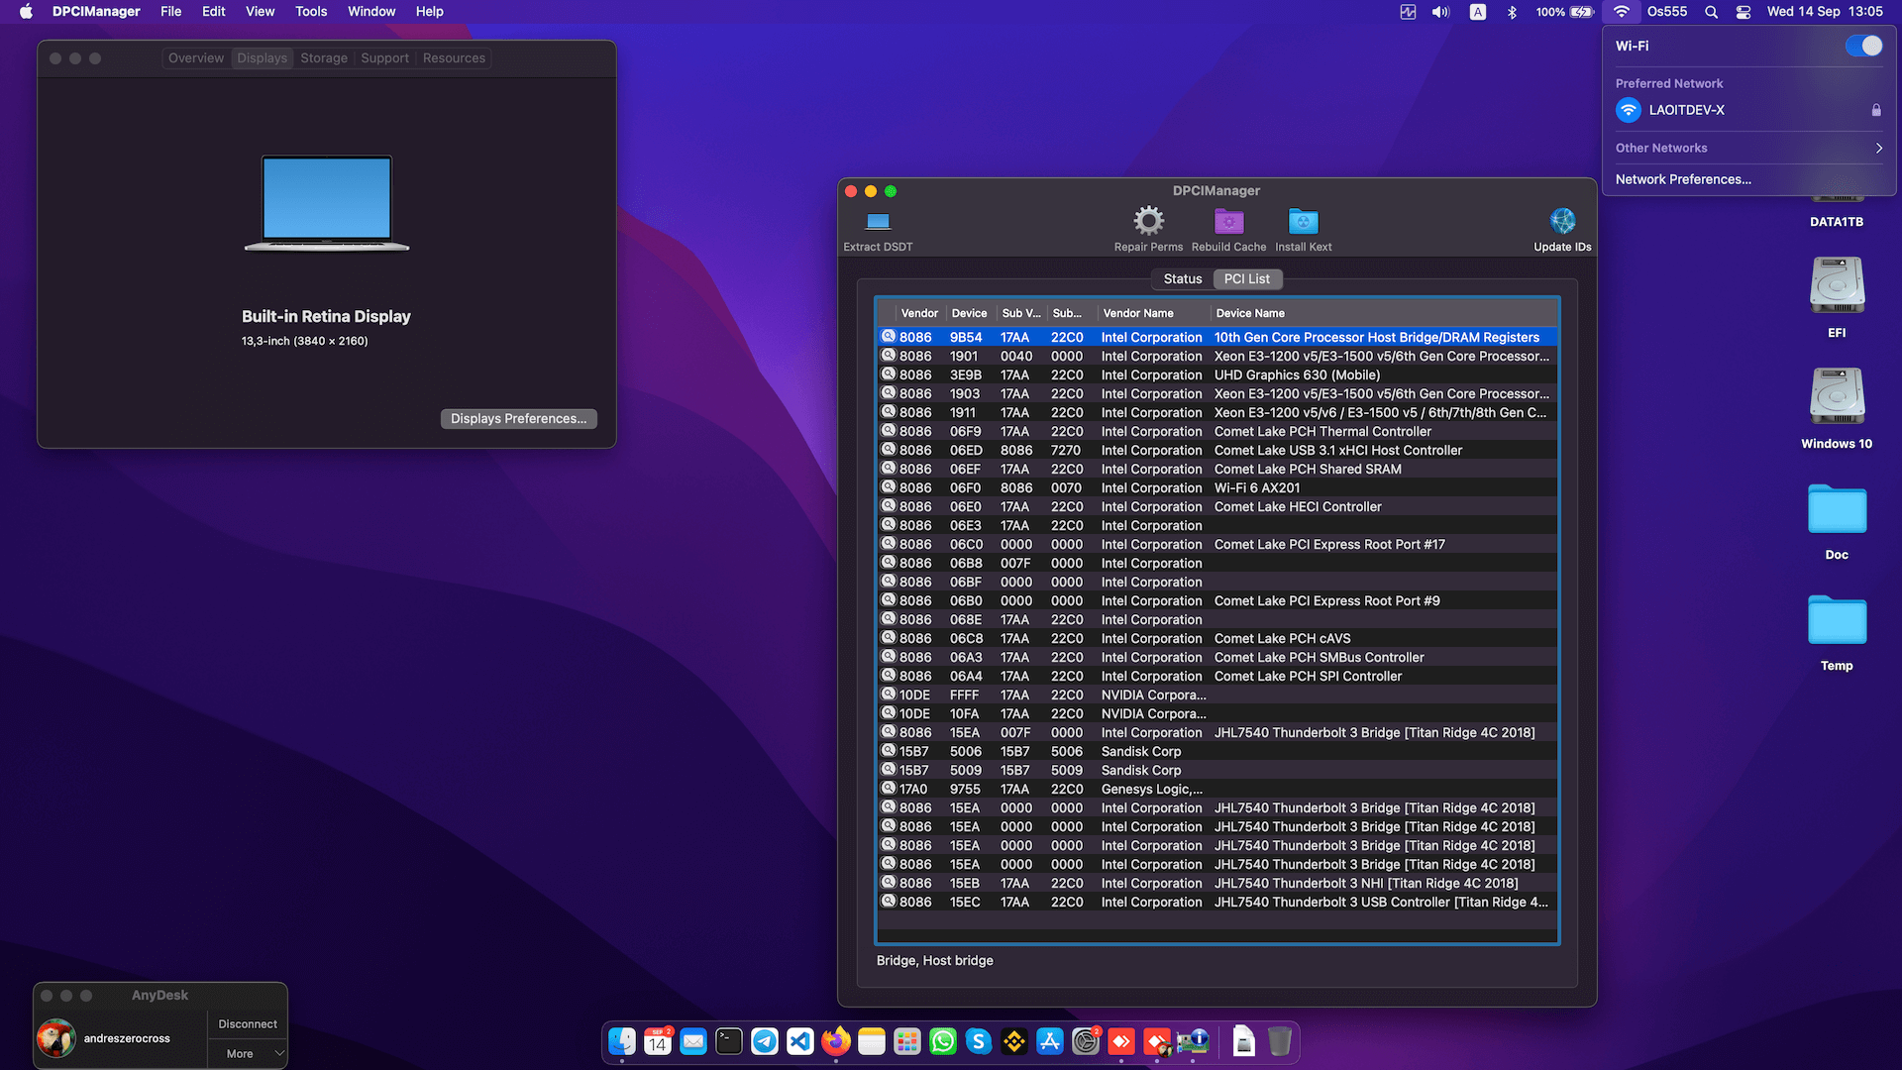This screenshot has height=1070, width=1902.
Task: Click the Extract DSDT toolbar icon
Action: (878, 221)
